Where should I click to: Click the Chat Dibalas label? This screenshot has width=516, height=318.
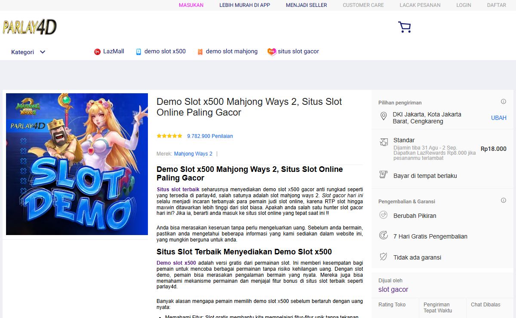pyautogui.click(x=485, y=305)
